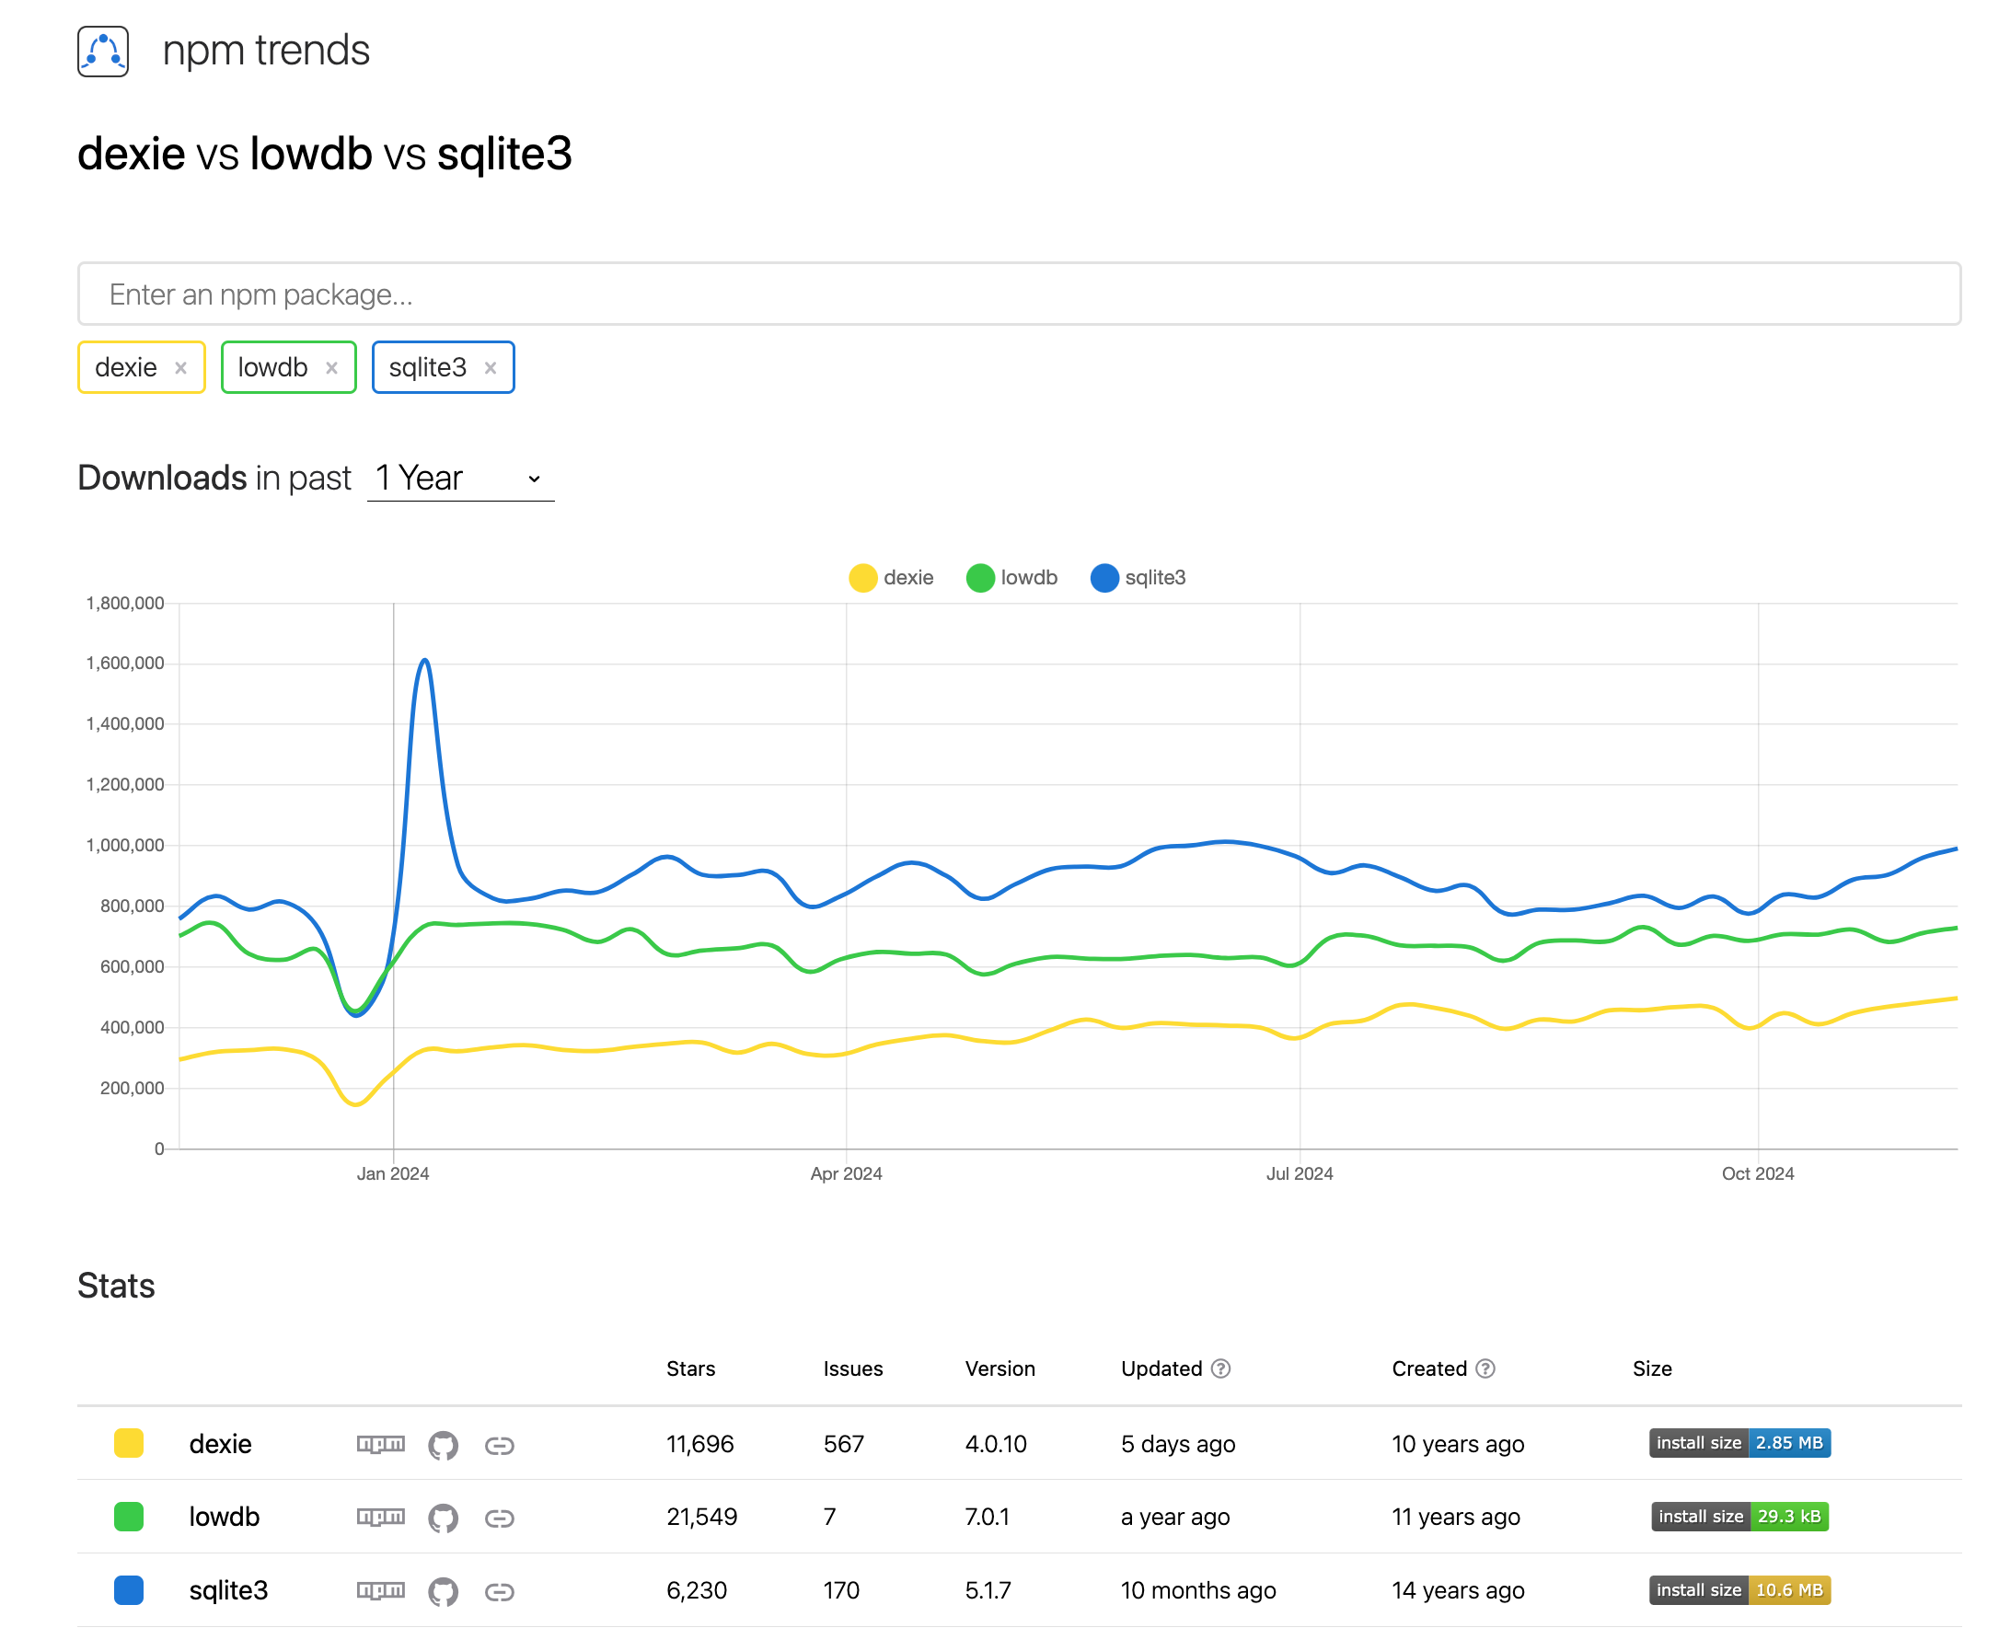
Task: Click the green lowdb color swatch
Action: [128, 1516]
